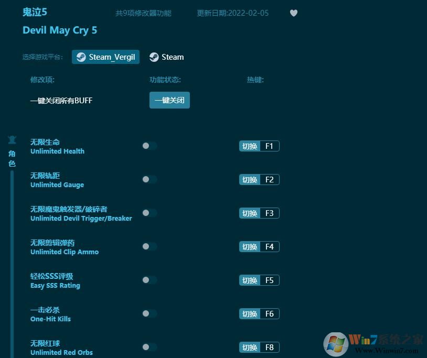Toggle Easy SSS Rating switch
Image resolution: width=427 pixels, height=358 pixels.
click(150, 280)
